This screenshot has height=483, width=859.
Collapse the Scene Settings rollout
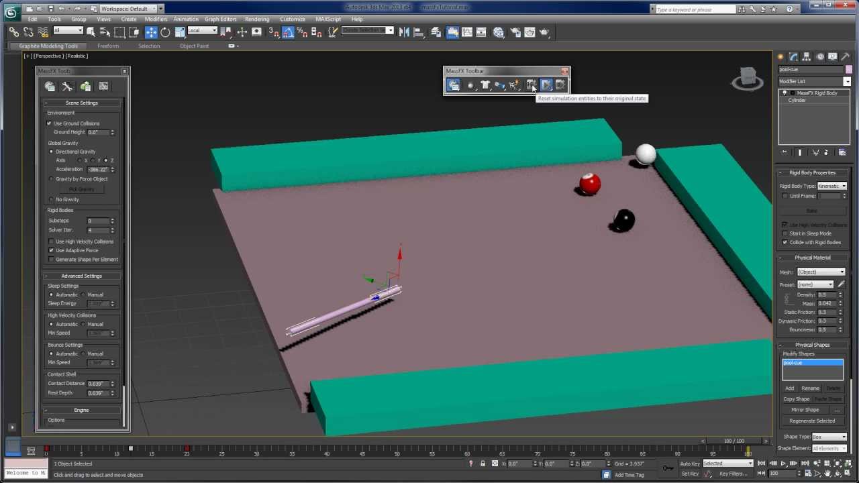[82, 103]
